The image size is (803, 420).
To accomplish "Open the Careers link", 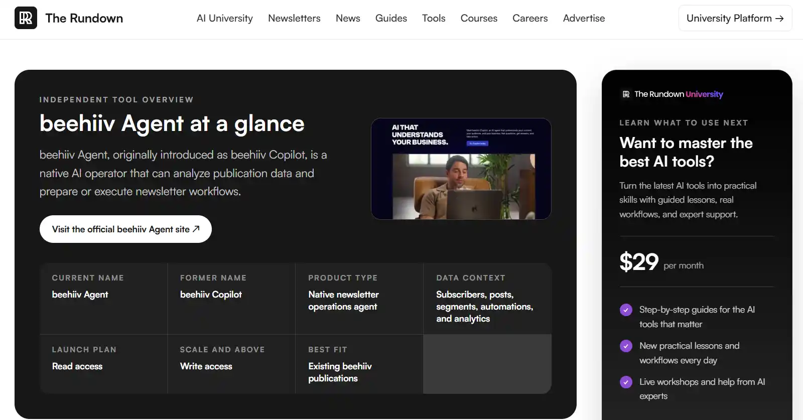I will tap(530, 18).
